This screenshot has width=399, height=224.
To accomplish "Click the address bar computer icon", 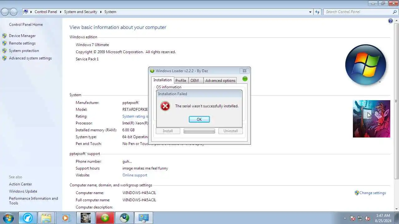I will tap(26, 12).
